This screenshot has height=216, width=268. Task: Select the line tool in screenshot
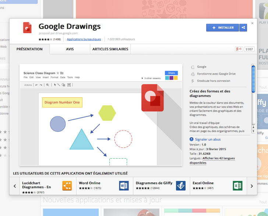(59, 85)
